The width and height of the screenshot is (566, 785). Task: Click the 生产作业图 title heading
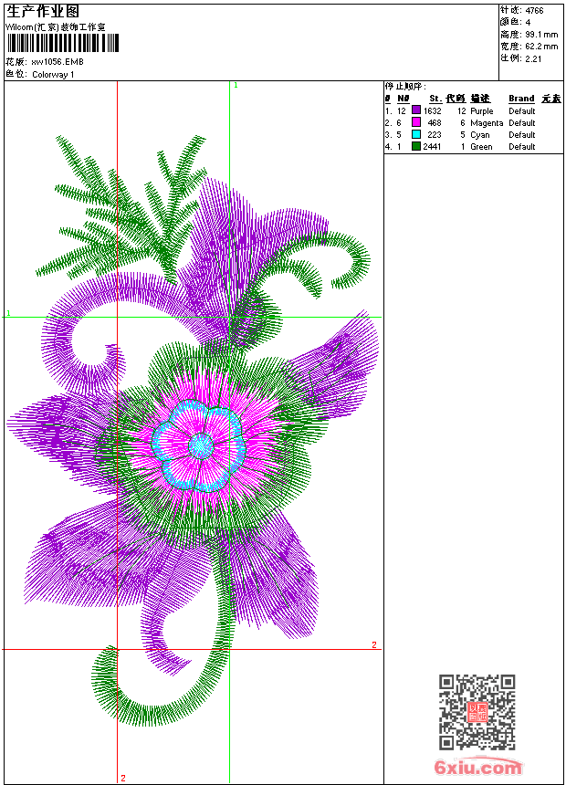pyautogui.click(x=43, y=12)
